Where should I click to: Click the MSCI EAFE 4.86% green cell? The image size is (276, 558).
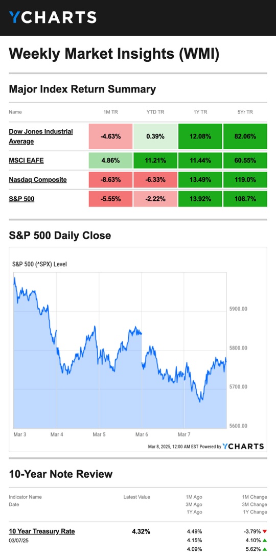[110, 160]
